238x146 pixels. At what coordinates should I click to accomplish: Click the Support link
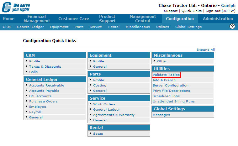tap(171, 11)
